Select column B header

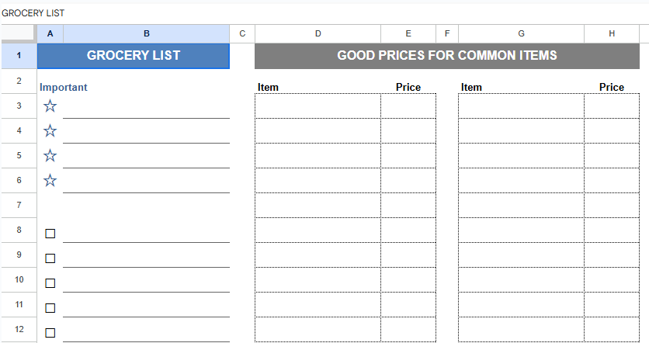pos(146,33)
